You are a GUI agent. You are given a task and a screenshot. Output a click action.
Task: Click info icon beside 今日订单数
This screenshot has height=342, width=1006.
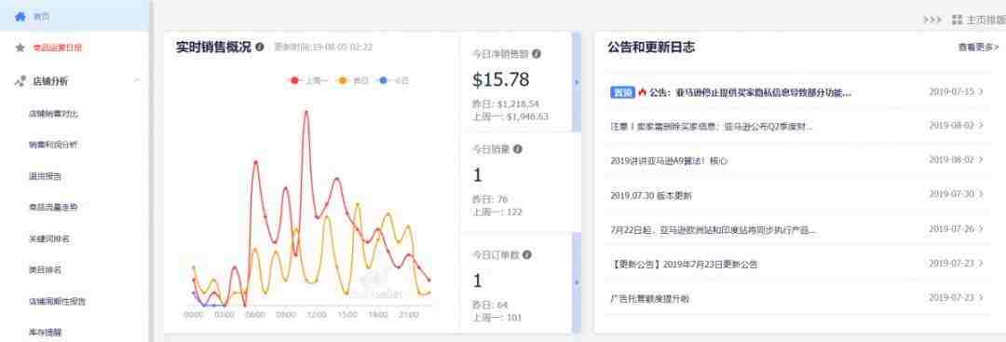(x=526, y=254)
